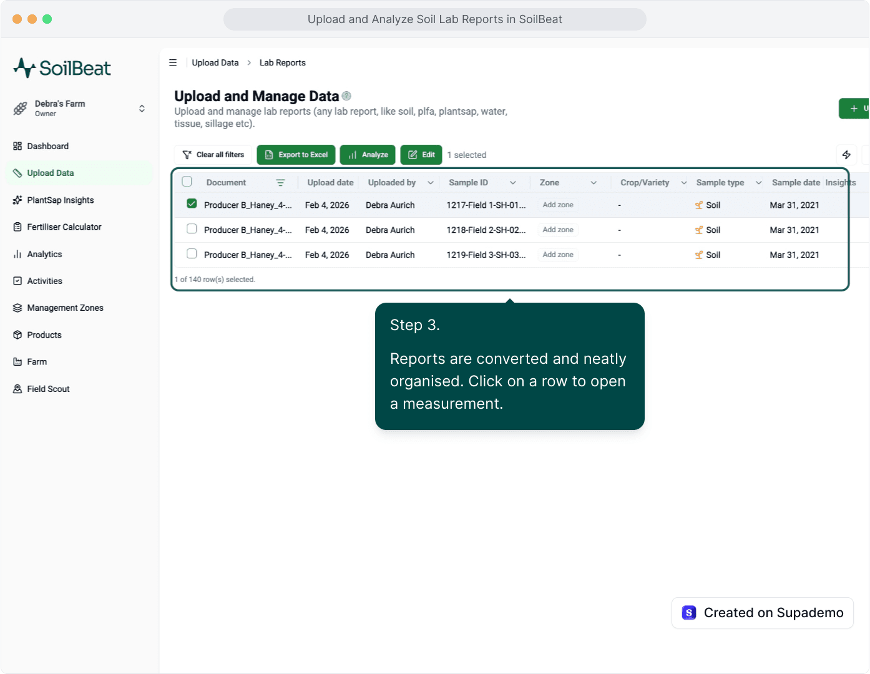Uncheck the row with Sample ID 1217-Field 1-SH-01

click(x=192, y=204)
